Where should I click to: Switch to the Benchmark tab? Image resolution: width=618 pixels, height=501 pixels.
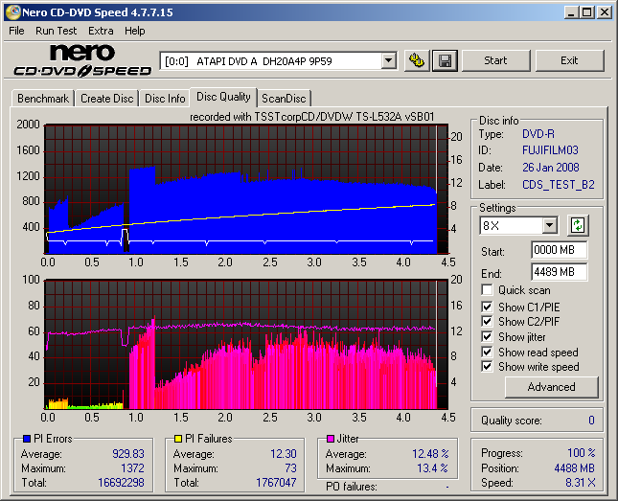coord(43,98)
